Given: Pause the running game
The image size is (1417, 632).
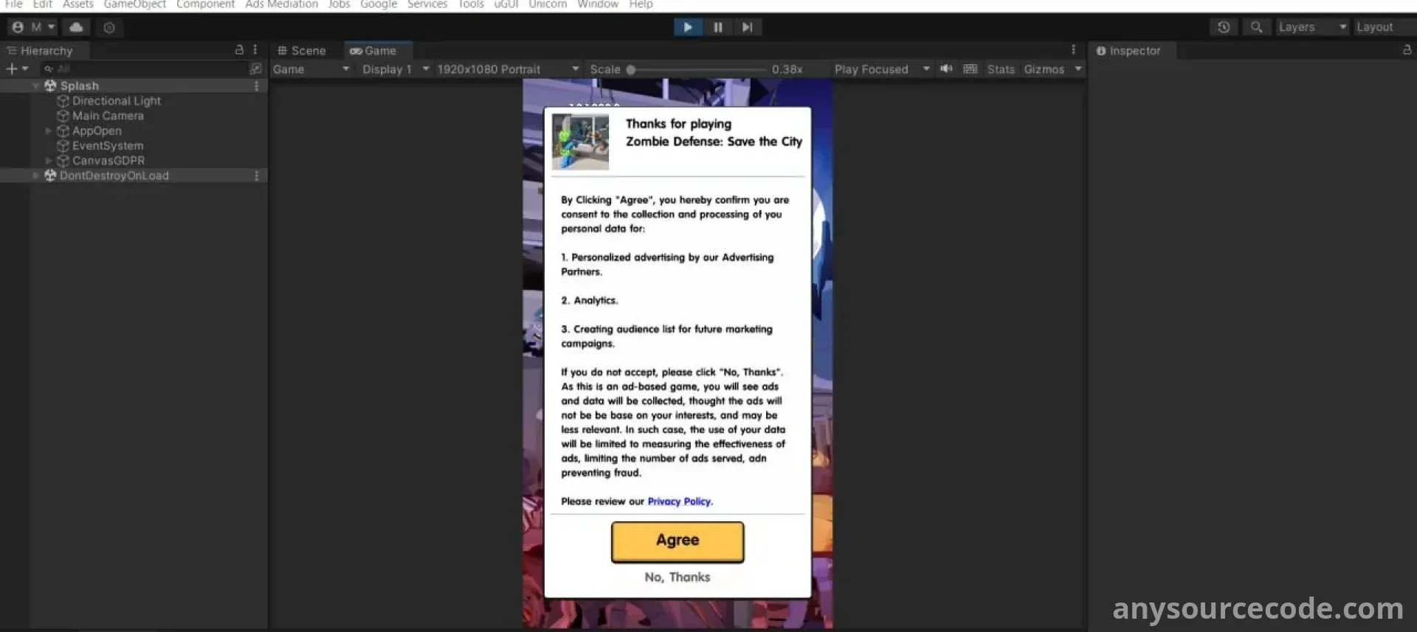Looking at the screenshot, I should (x=717, y=27).
